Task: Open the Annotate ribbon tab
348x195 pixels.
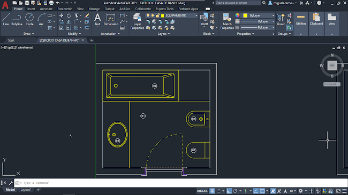Action: pyautogui.click(x=46, y=9)
